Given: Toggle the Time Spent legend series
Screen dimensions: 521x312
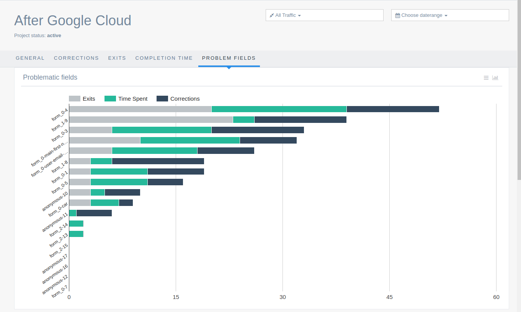Looking at the screenshot, I should pos(126,99).
